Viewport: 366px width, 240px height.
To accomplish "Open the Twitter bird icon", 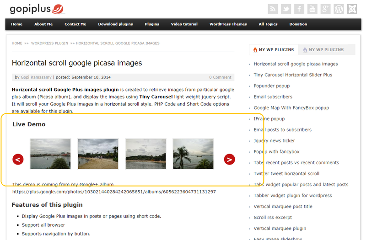I will (286, 9).
